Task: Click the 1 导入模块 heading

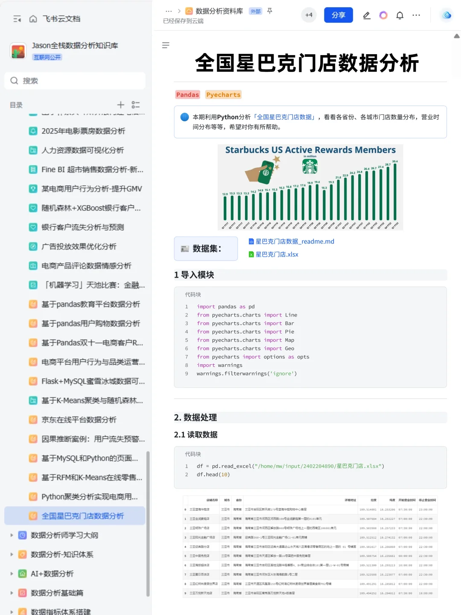Action: pyautogui.click(x=194, y=275)
